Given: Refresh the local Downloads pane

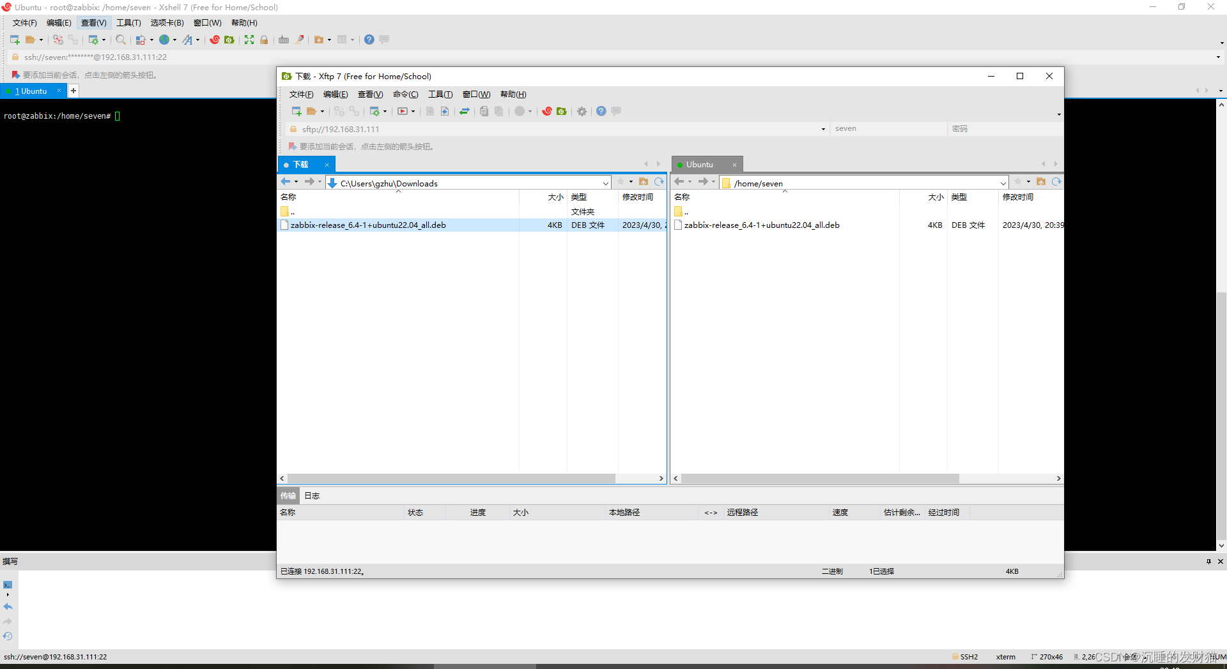Looking at the screenshot, I should click(x=659, y=182).
